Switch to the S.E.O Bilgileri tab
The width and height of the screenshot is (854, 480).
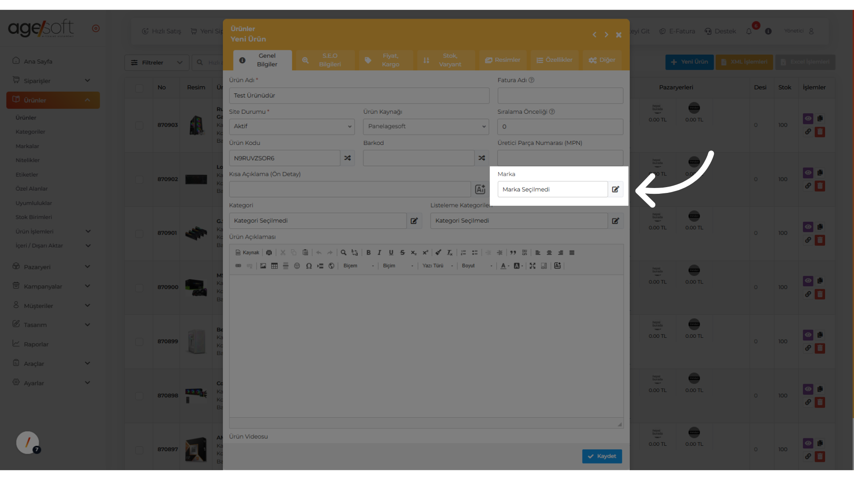point(325,60)
